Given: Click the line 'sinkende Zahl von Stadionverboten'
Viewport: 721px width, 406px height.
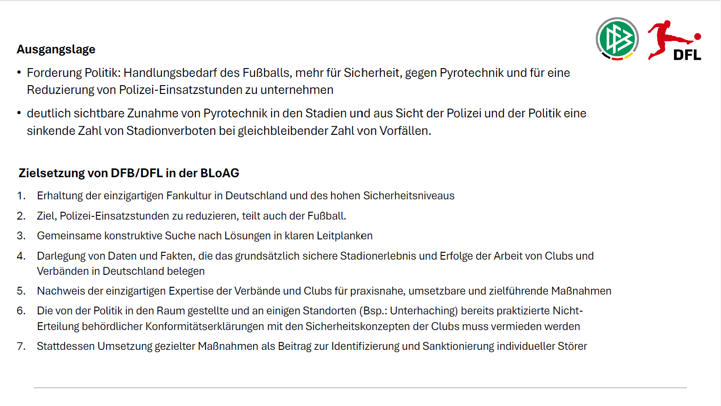Looking at the screenshot, I should pos(229,131).
